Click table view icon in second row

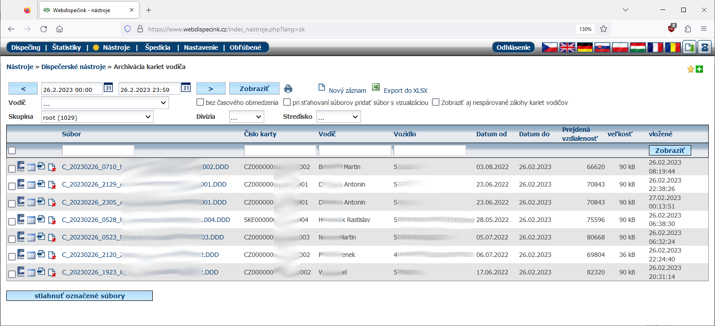click(x=31, y=185)
